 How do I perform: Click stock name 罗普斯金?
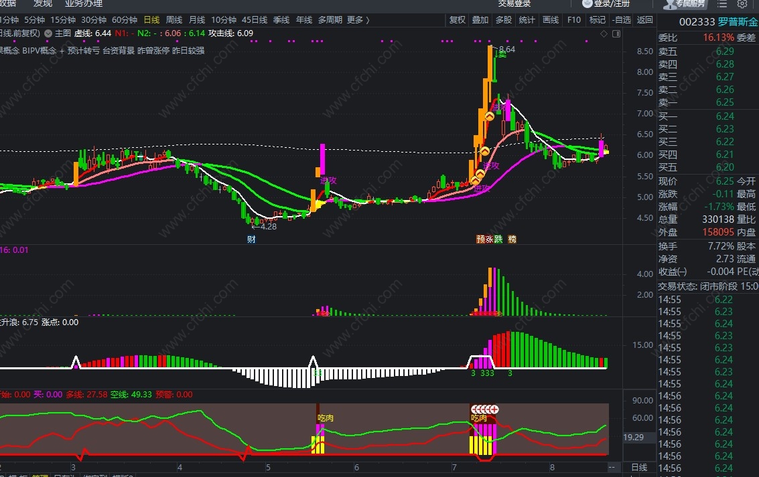point(738,22)
